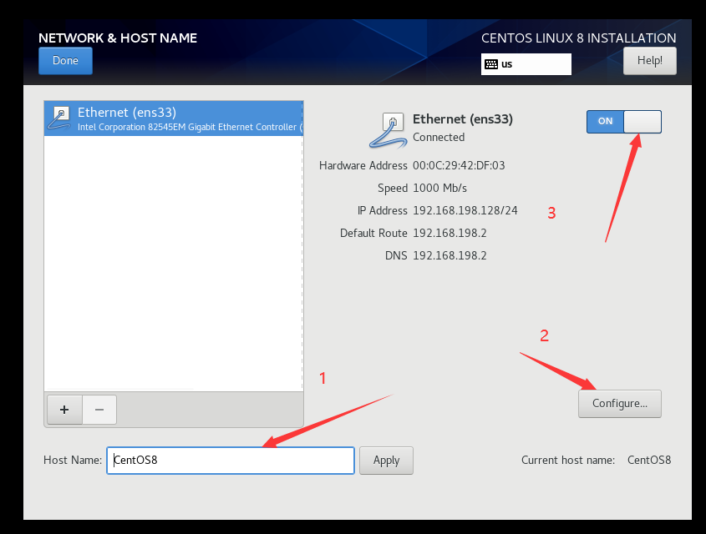
Task: Click the IP address 192.168.198.128/24
Action: tap(465, 210)
